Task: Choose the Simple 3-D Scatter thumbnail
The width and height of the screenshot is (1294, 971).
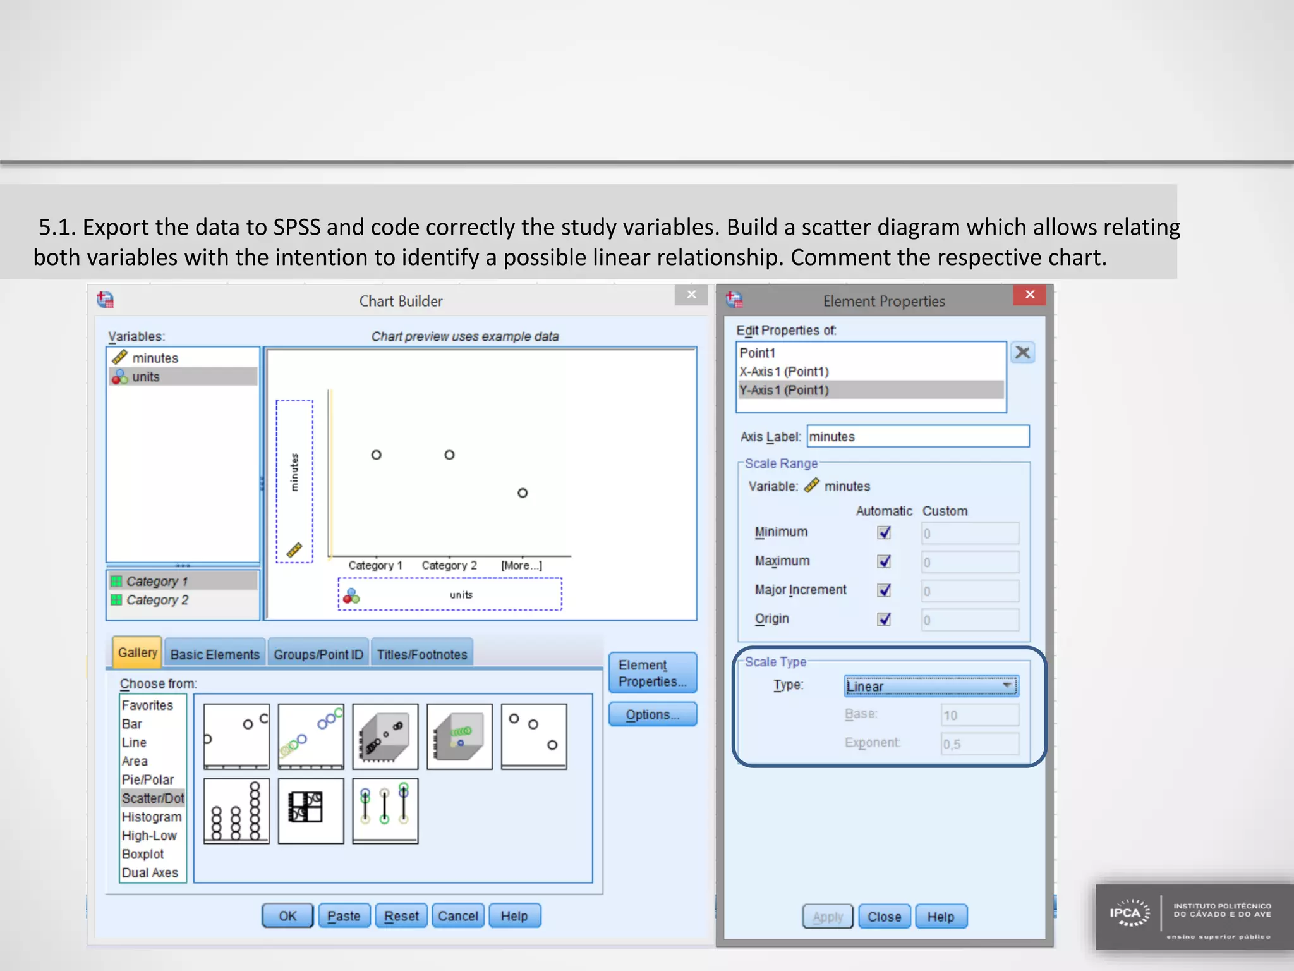Action: pos(385,736)
